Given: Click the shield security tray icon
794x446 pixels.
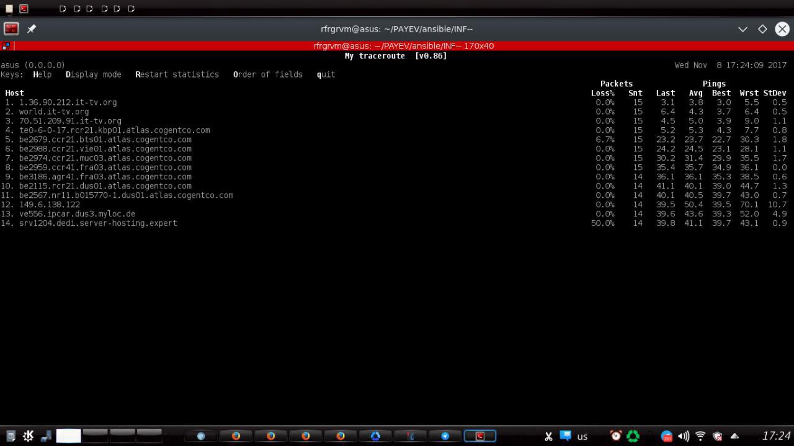Looking at the screenshot, I should tap(718, 436).
